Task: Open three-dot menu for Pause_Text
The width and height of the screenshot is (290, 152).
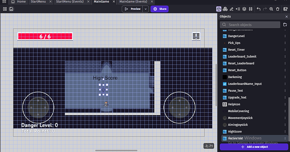Action: 285,91
